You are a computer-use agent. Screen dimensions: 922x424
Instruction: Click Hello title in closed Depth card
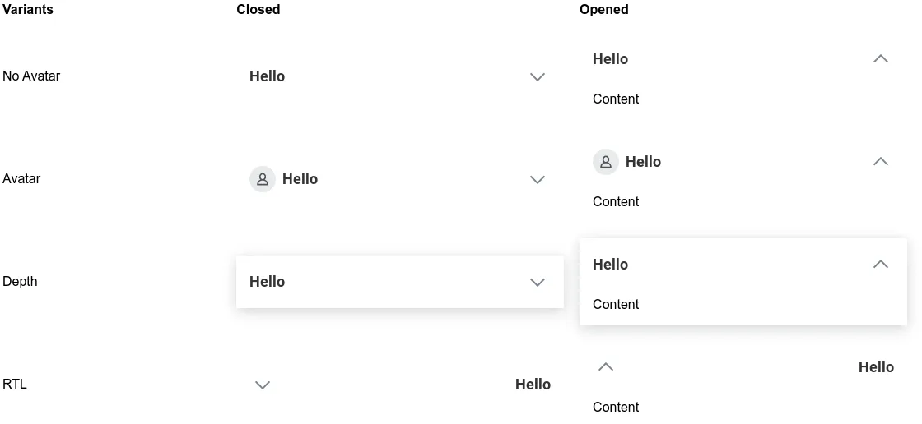tap(267, 282)
